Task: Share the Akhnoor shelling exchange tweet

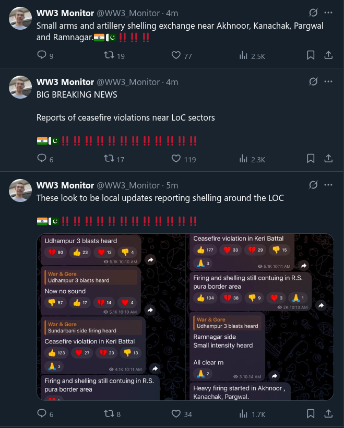Action: [328, 55]
